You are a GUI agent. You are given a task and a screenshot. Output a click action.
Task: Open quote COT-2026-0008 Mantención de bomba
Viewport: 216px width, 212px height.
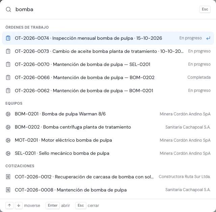click(x=108, y=190)
